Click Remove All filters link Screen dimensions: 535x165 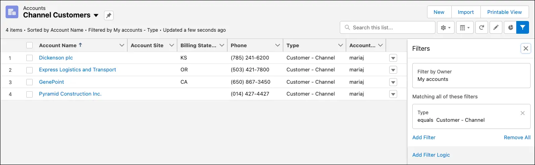517,138
